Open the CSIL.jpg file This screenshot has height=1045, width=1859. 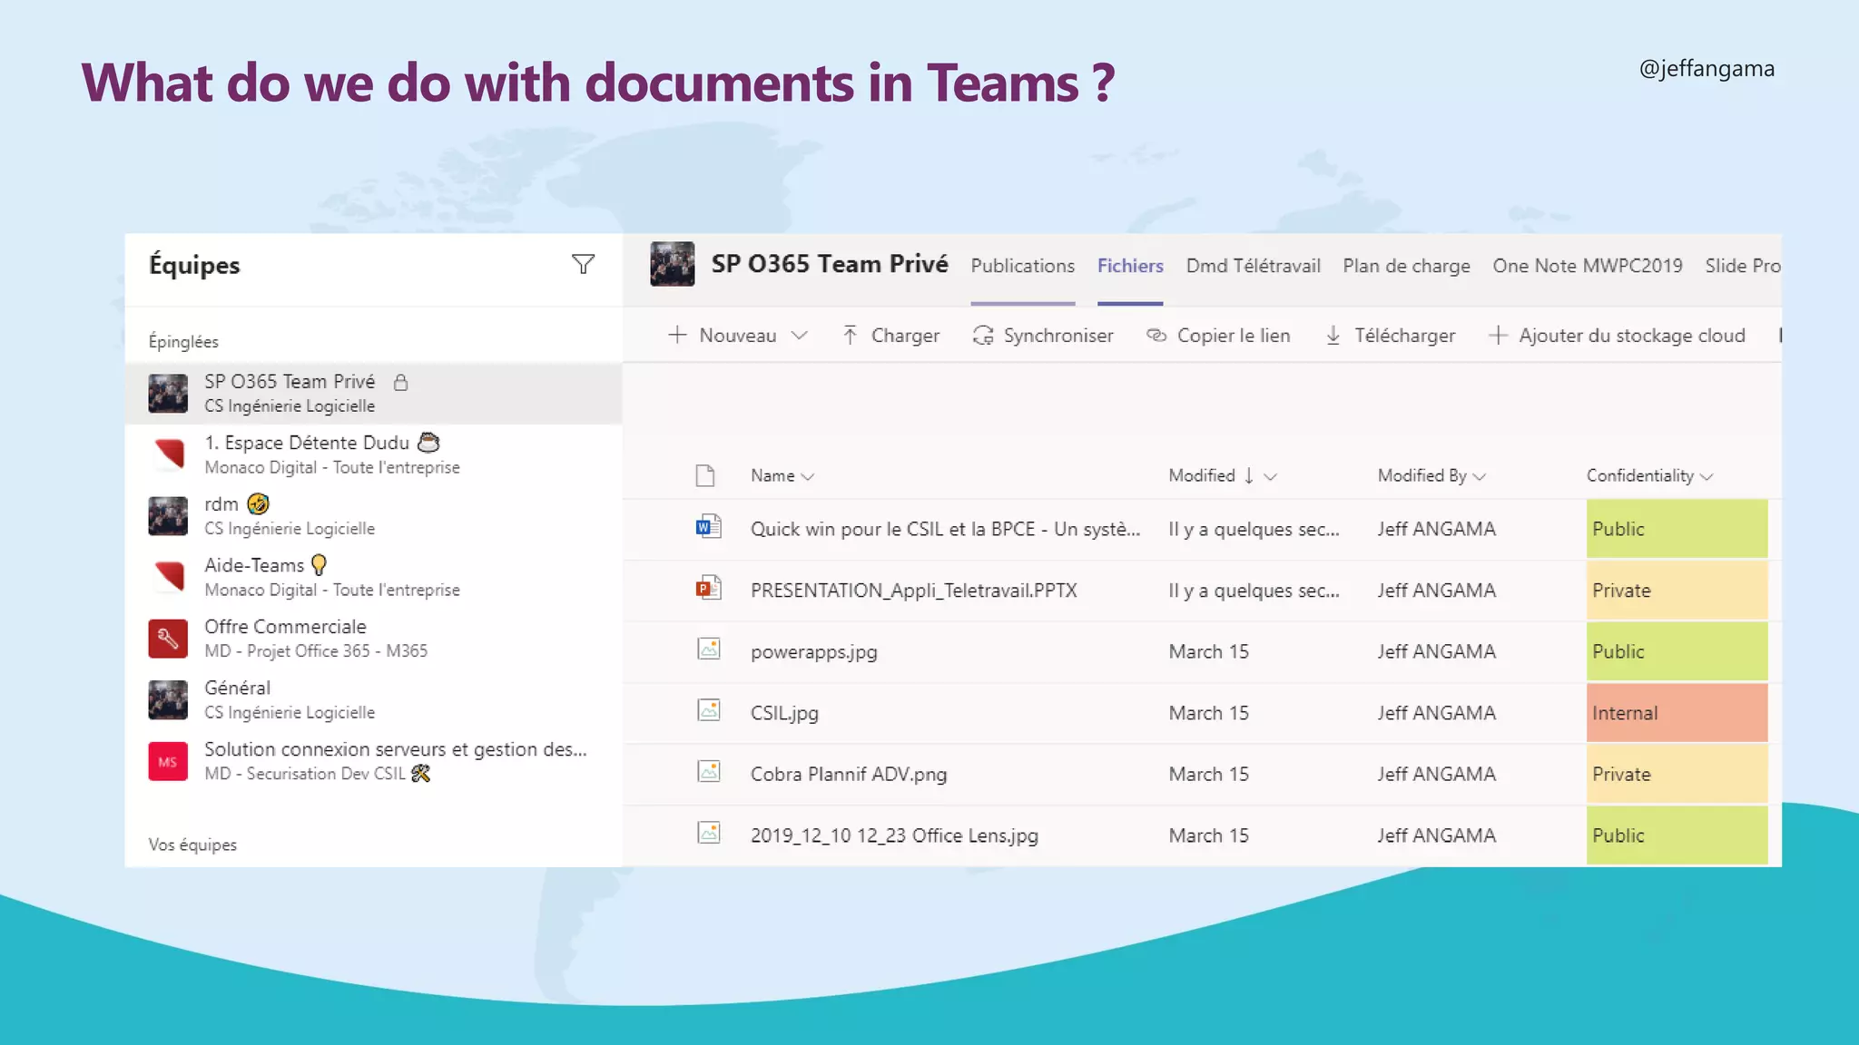tap(784, 713)
